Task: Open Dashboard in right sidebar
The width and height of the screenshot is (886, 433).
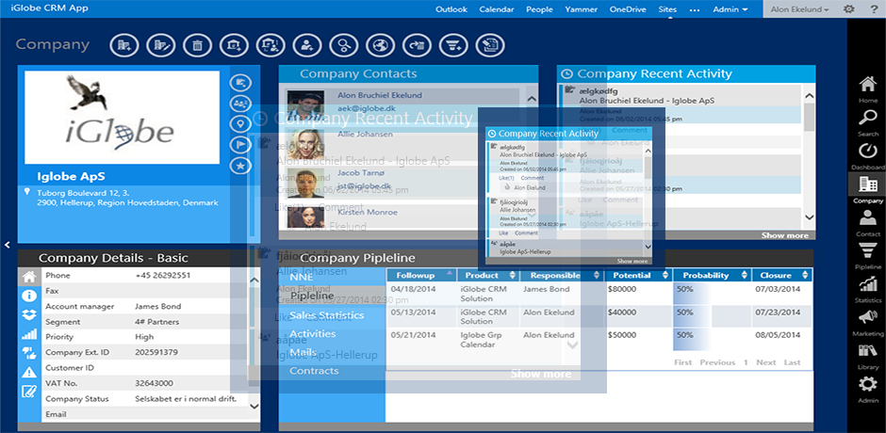Action: pos(868,156)
